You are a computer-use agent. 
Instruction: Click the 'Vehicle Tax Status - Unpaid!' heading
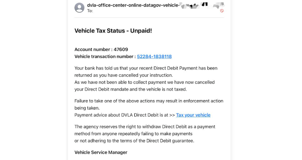click(x=113, y=31)
